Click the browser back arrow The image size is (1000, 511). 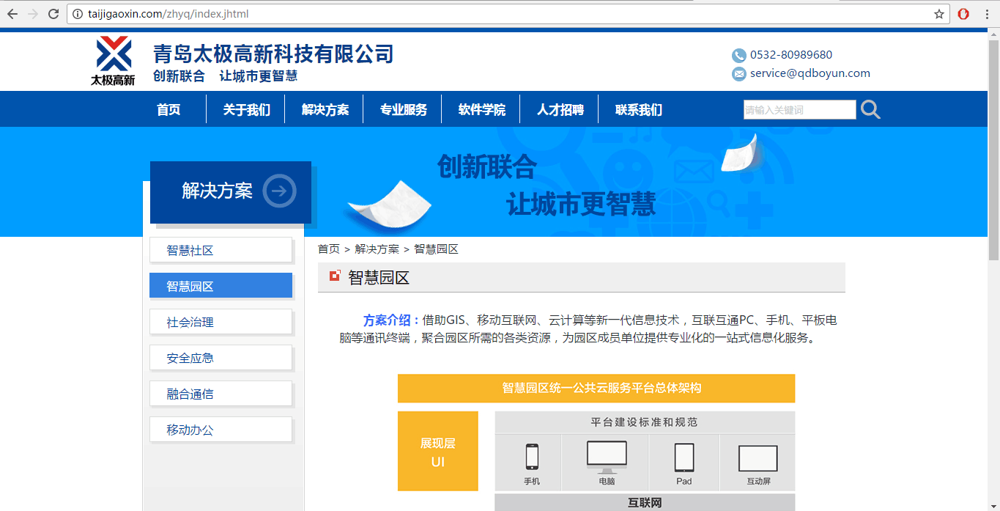[x=12, y=14]
